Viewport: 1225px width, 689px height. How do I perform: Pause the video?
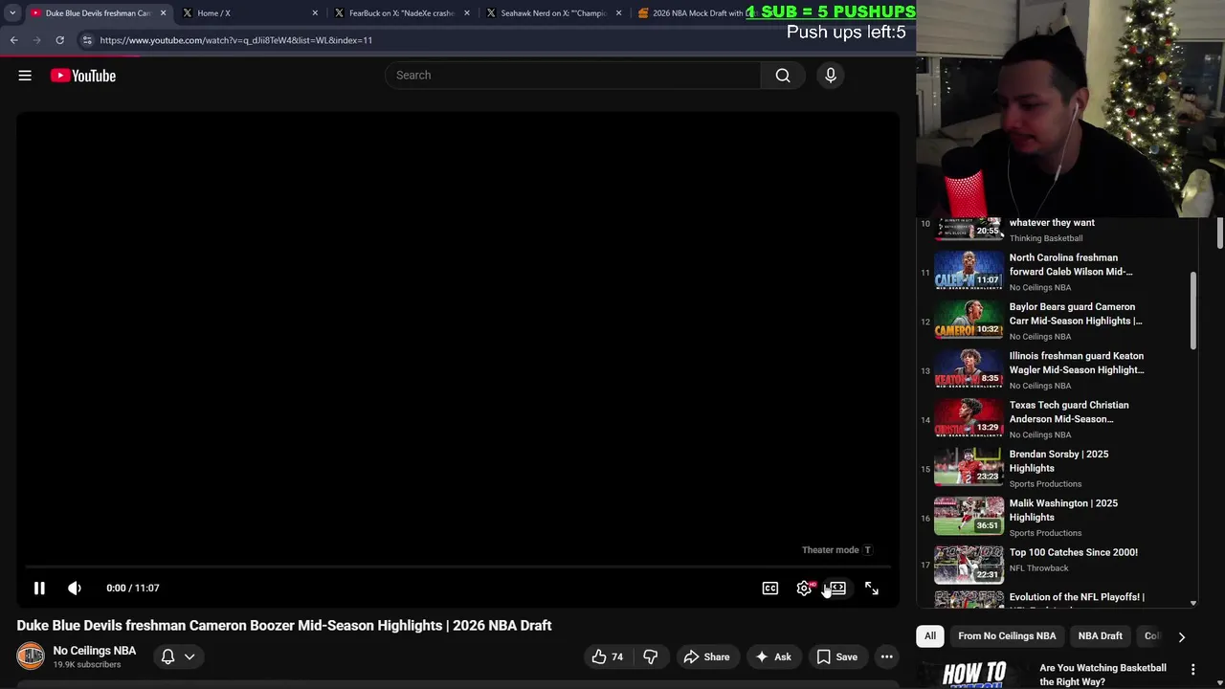(x=39, y=589)
